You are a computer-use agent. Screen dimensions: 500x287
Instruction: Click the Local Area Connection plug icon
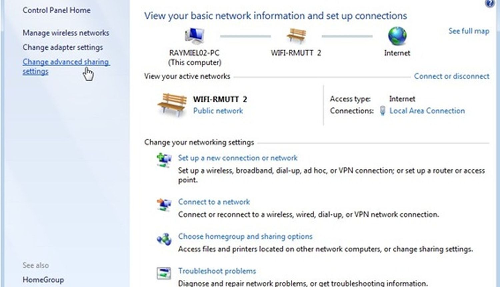click(383, 111)
